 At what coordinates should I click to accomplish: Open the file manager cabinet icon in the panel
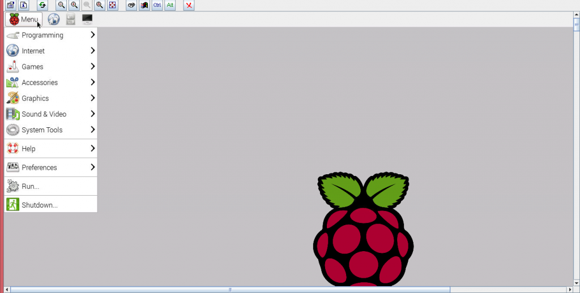pyautogui.click(x=71, y=19)
